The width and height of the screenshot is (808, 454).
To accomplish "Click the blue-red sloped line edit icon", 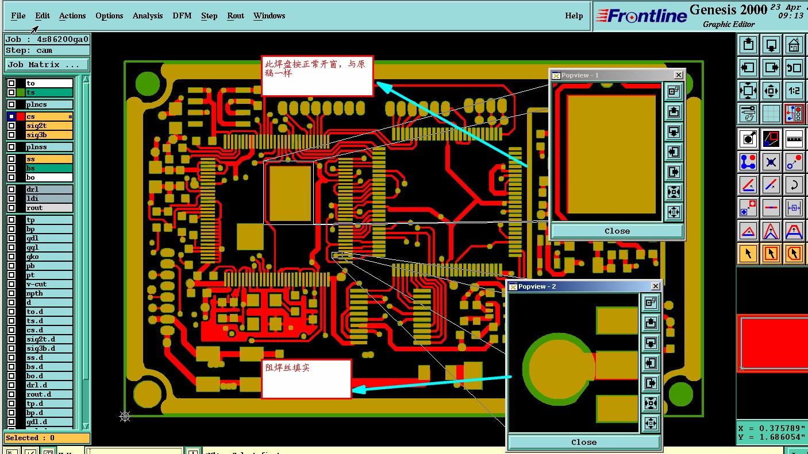I will (x=771, y=185).
